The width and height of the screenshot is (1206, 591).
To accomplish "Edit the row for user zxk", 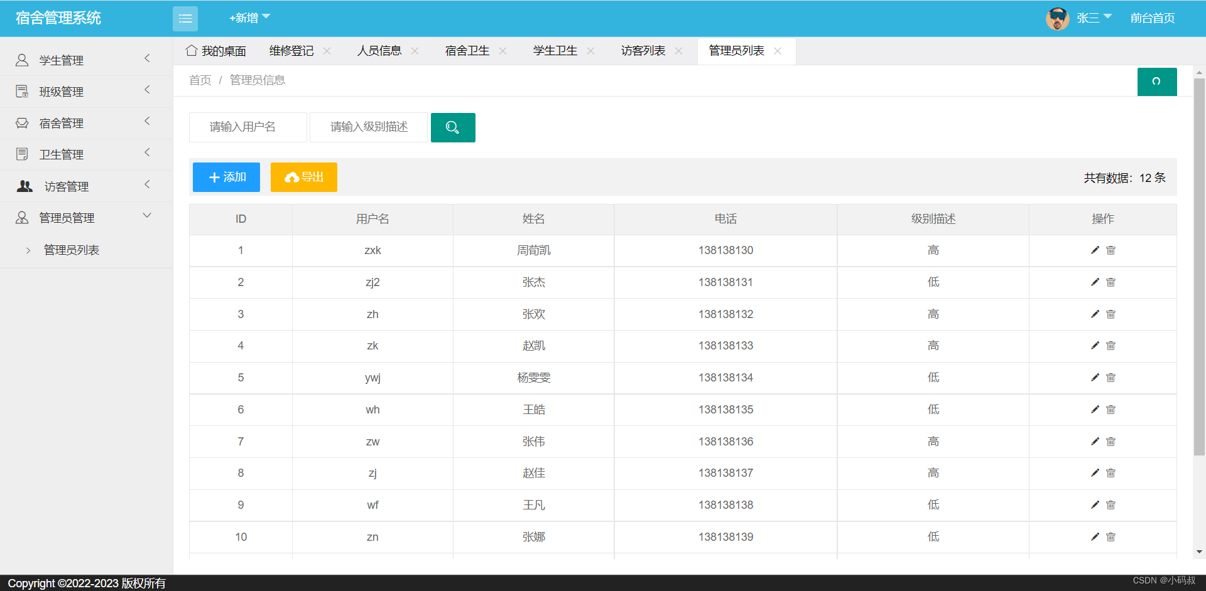I will pyautogui.click(x=1095, y=250).
